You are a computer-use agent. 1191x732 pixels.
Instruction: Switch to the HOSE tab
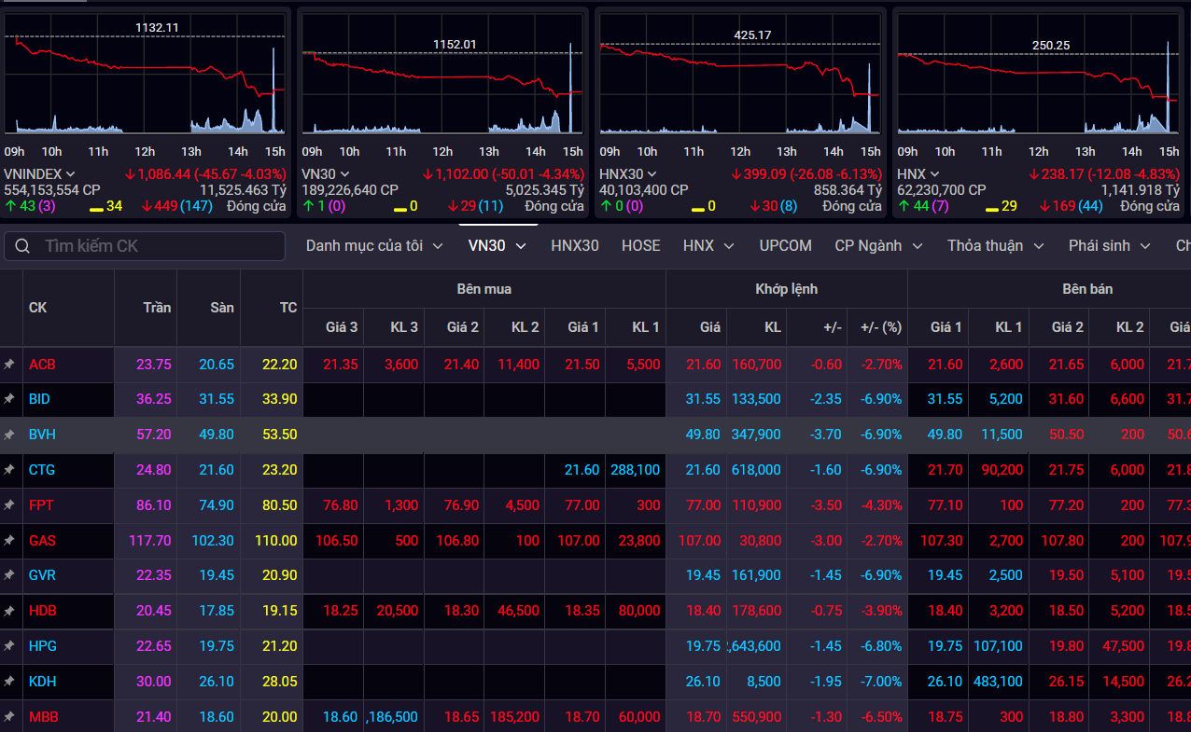point(640,246)
